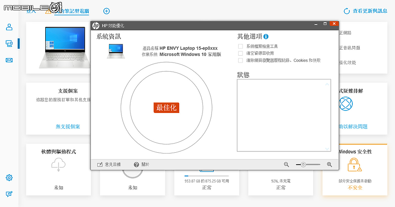Open the 關於 link in dialog footer

coord(145,165)
